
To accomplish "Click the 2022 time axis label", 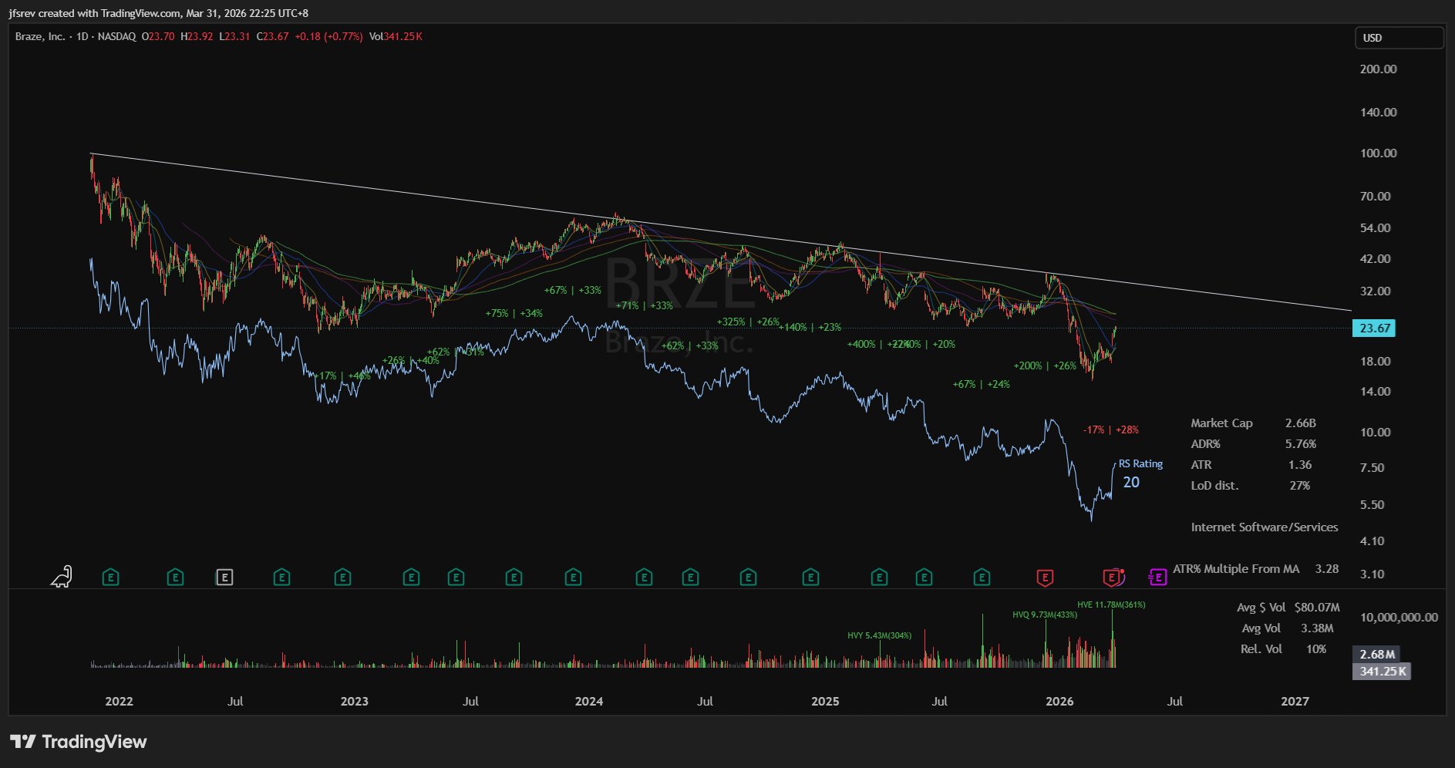I will tap(119, 701).
